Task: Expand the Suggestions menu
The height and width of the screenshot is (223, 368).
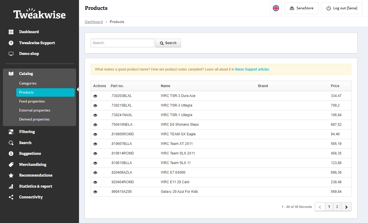Action: pos(30,154)
